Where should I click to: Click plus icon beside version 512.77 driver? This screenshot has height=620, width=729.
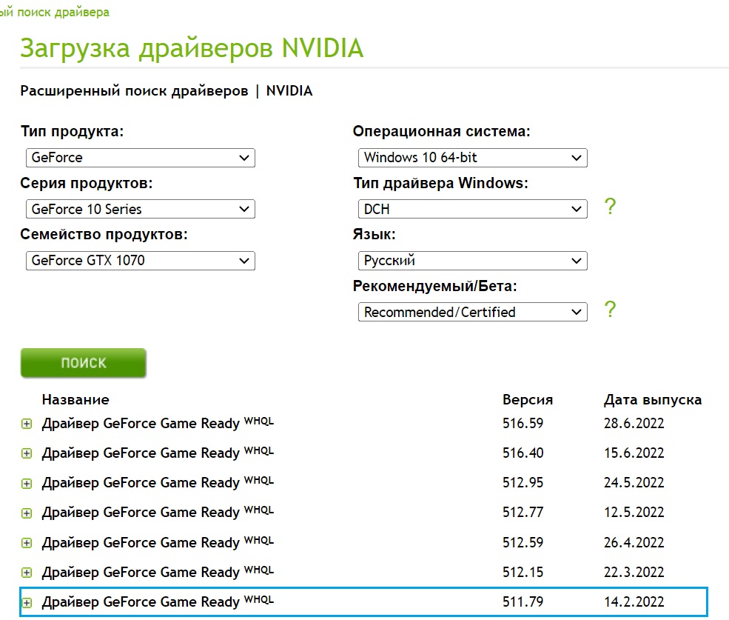click(27, 513)
